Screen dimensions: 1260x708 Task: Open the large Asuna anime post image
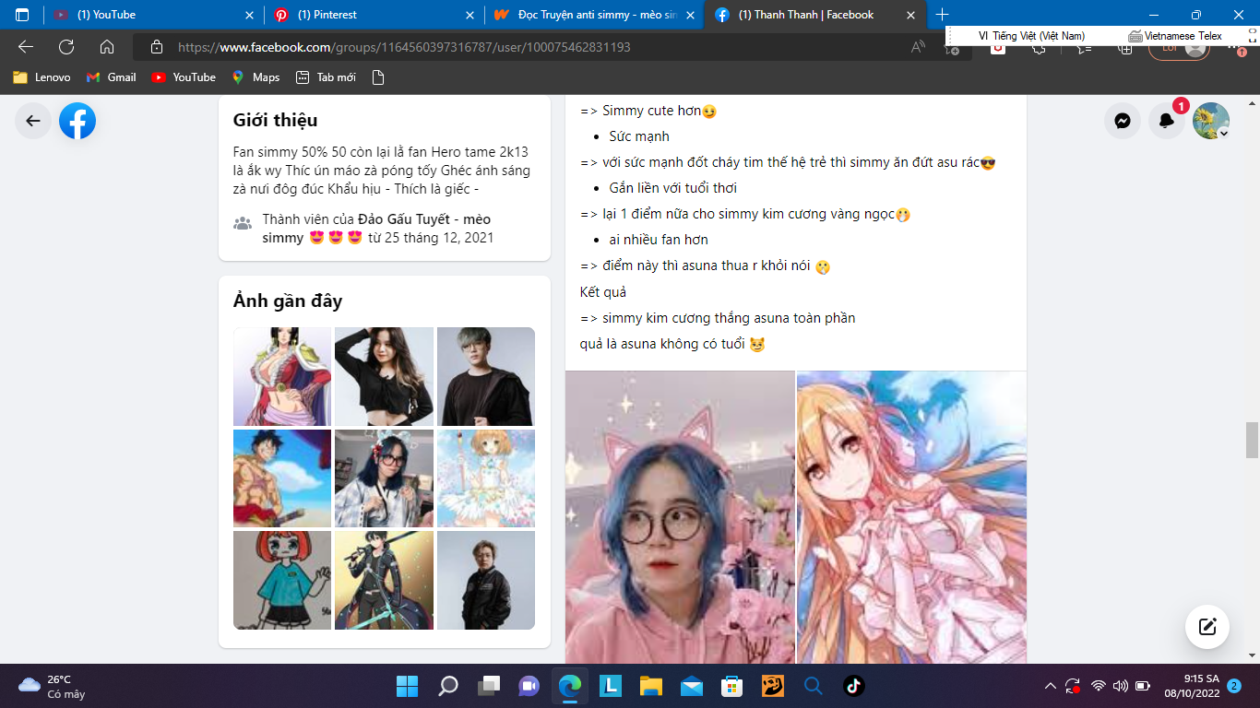(911, 517)
